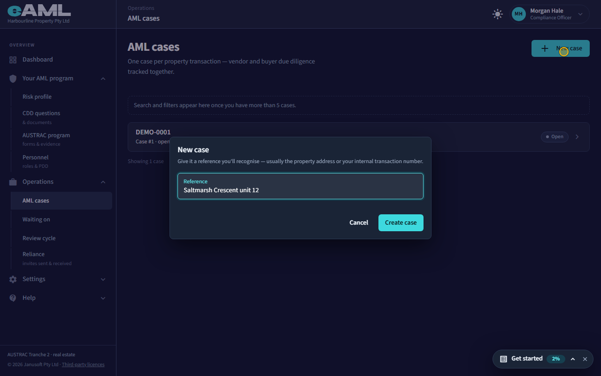Select AML cases in the sidebar

pyautogui.click(x=62, y=201)
